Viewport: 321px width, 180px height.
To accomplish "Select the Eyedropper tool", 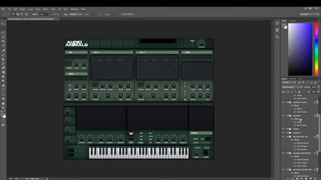I will point(3,45).
